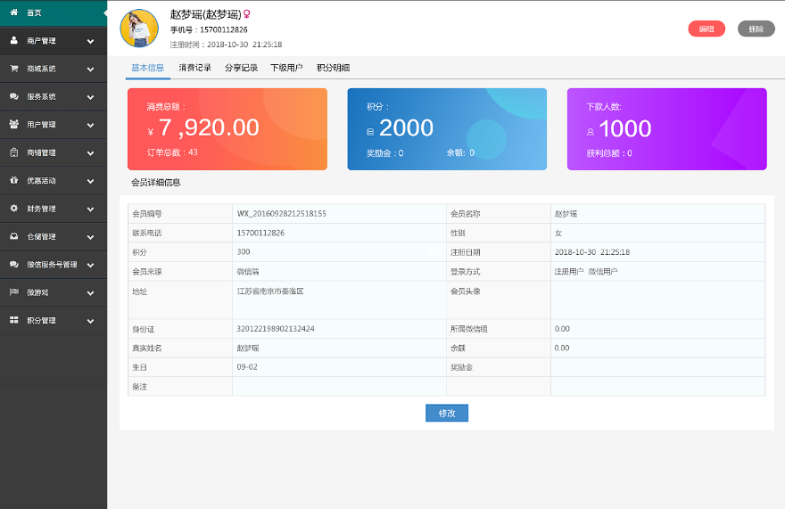
Task: Click the points coin icon beside 2000
Action: [x=370, y=132]
